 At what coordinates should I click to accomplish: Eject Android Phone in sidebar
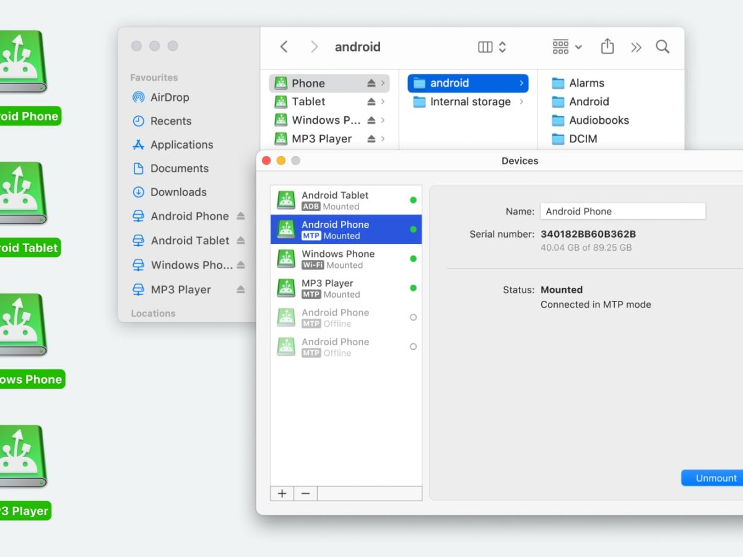[241, 216]
